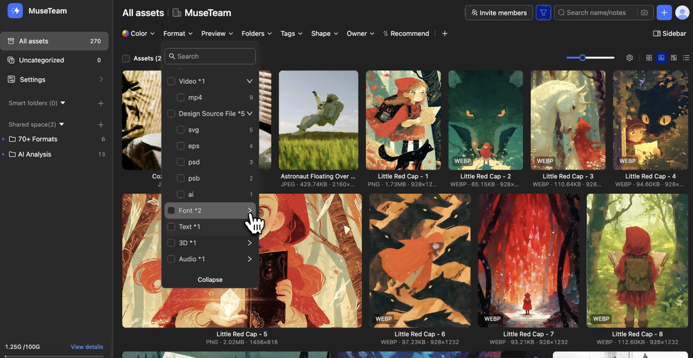This screenshot has width=693, height=358.
Task: Click the filter funnel icon
Action: [543, 12]
